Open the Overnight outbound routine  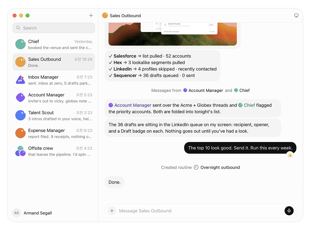pyautogui.click(x=220, y=168)
